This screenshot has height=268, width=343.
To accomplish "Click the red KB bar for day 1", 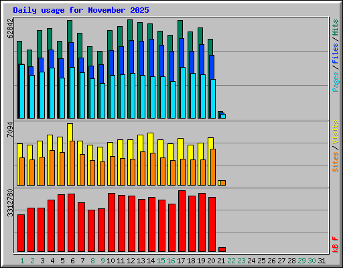I will (21, 233).
